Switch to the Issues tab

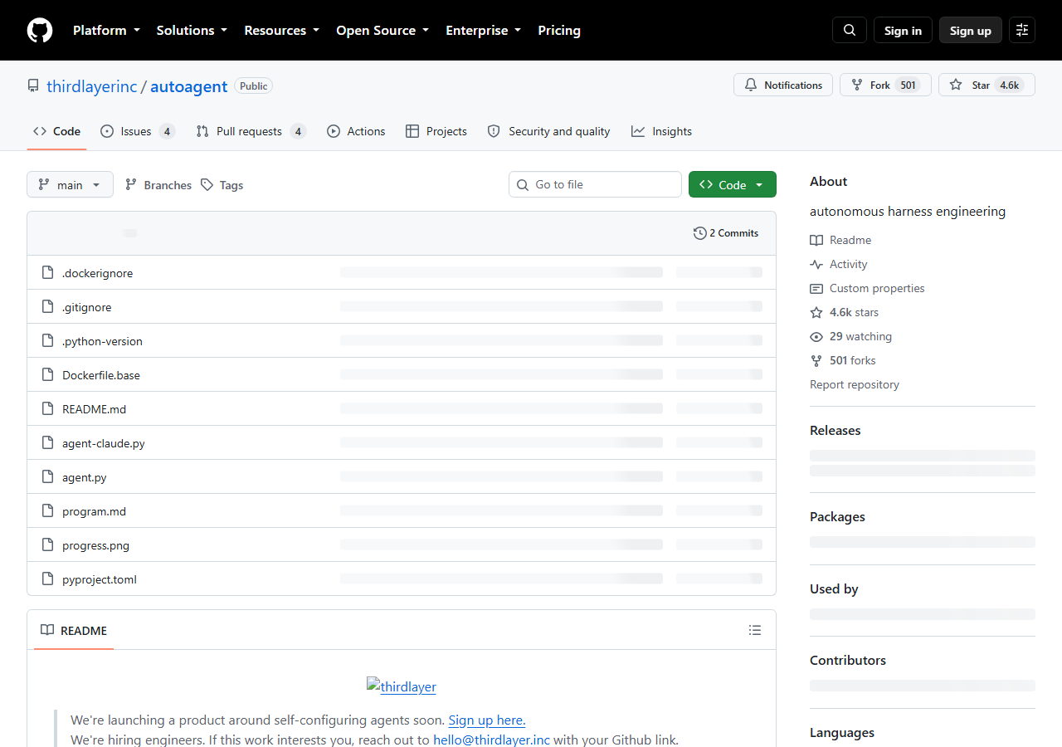tap(138, 131)
